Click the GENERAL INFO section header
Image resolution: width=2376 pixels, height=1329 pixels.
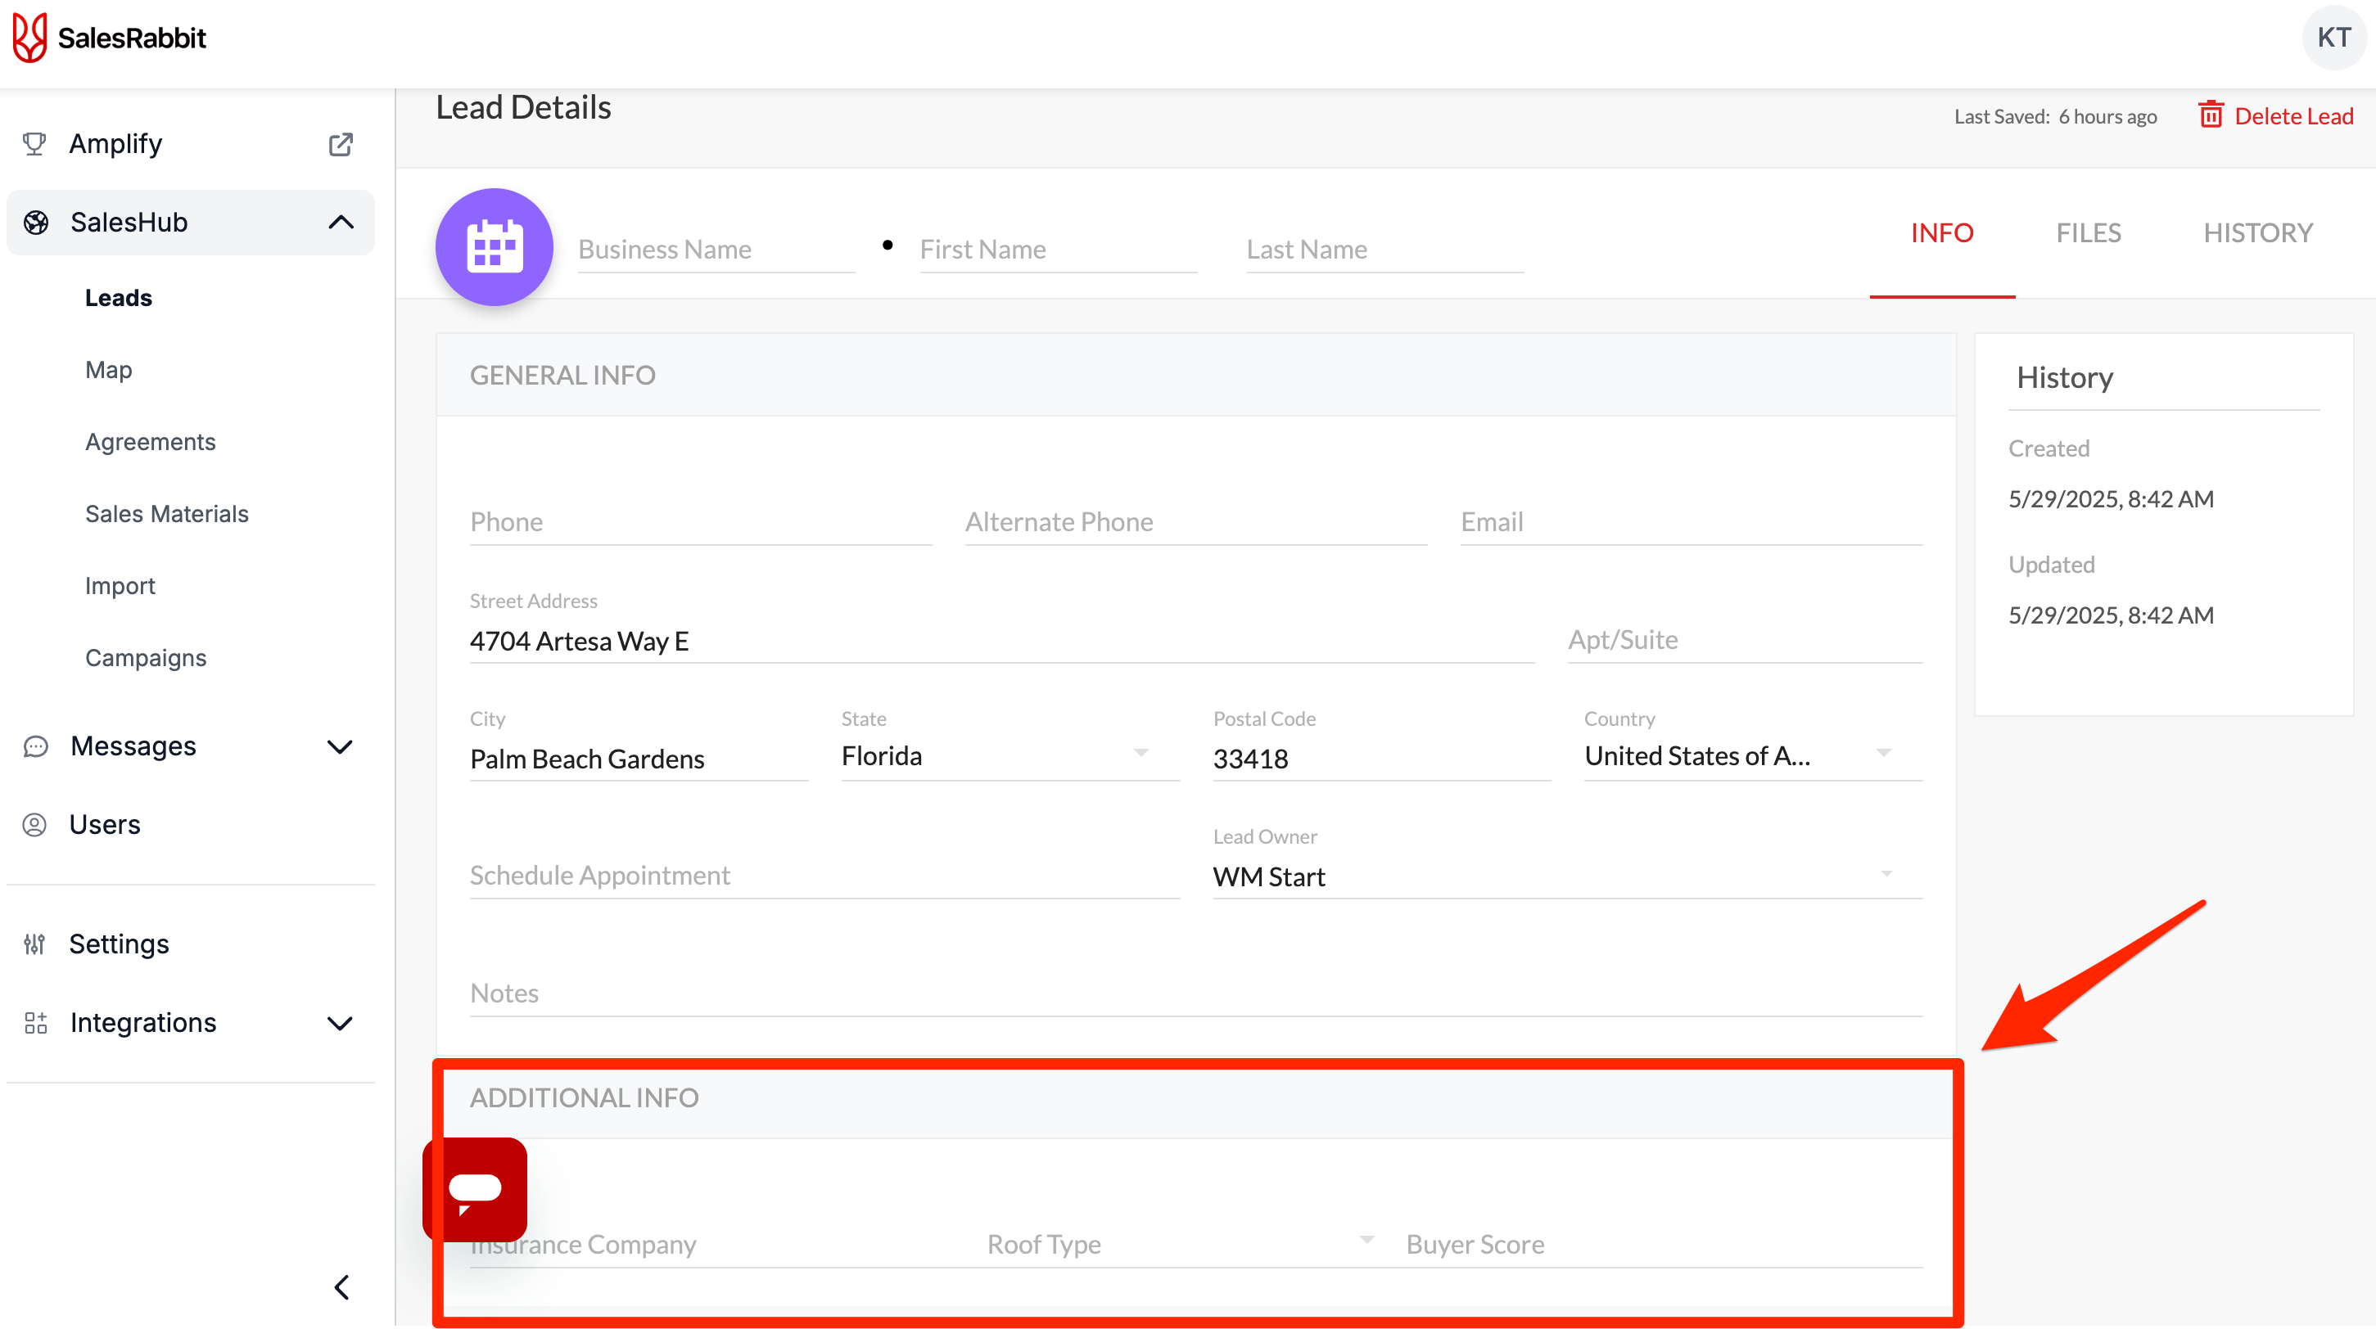tap(562, 375)
